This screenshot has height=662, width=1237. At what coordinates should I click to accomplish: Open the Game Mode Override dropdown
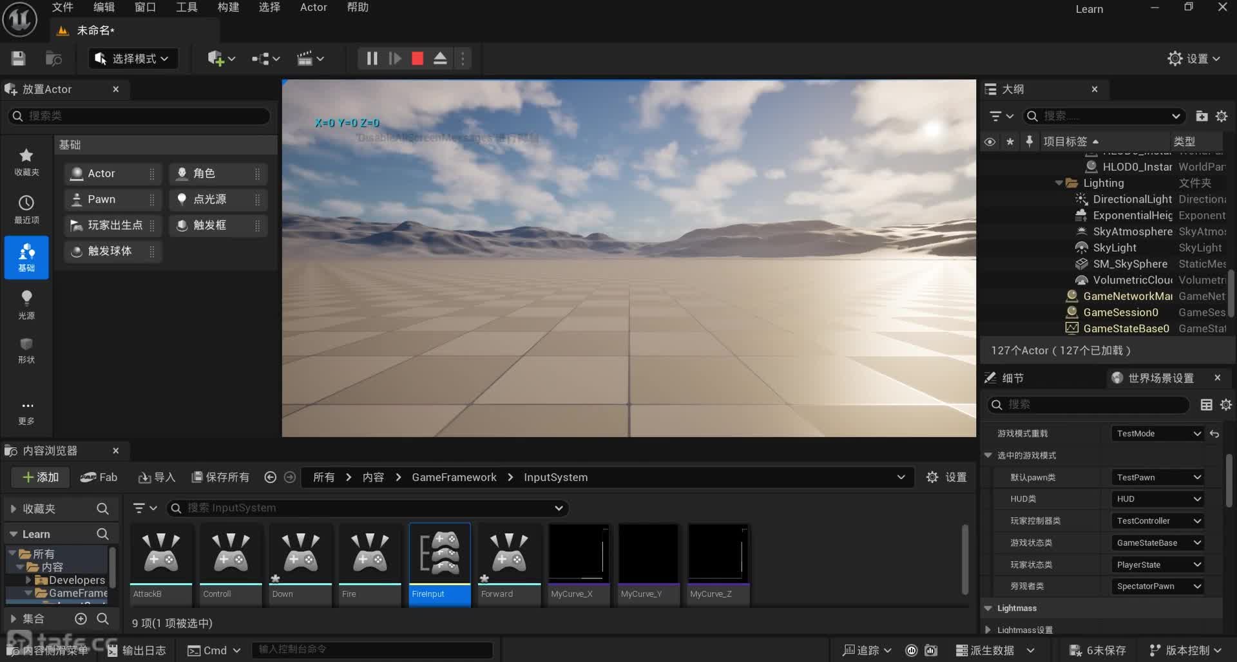point(1158,434)
